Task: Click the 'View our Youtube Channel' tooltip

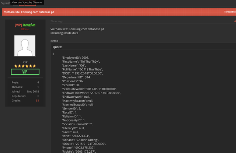Action: [x=27, y=3]
